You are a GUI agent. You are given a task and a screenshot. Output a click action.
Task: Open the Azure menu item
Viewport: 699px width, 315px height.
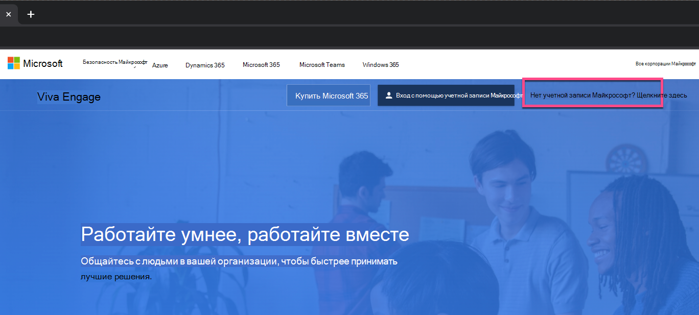click(x=160, y=65)
